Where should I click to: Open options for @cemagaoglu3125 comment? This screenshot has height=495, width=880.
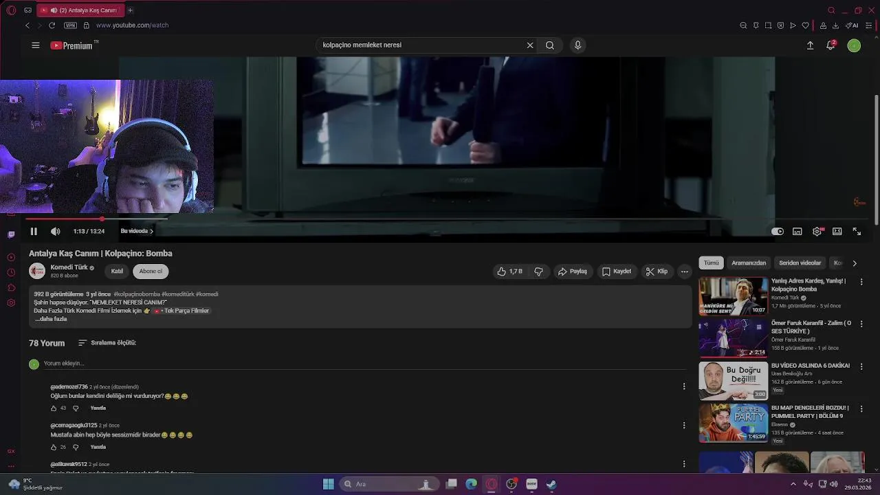tap(683, 426)
